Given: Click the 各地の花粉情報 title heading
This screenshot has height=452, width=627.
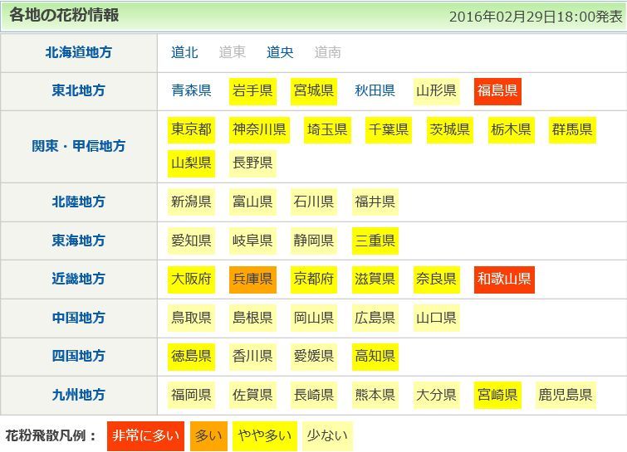Looking at the screenshot, I should (64, 15).
